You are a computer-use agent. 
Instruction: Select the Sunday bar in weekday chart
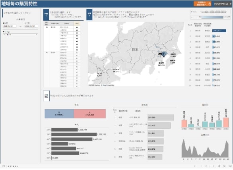(x=184, y=124)
